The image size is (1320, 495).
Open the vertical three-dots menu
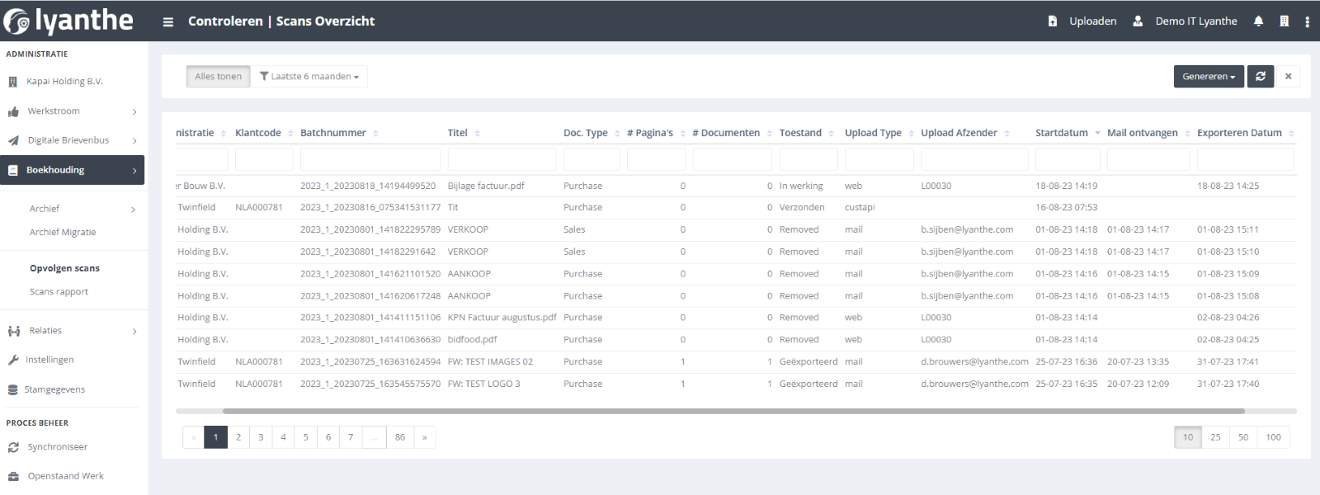1307,21
